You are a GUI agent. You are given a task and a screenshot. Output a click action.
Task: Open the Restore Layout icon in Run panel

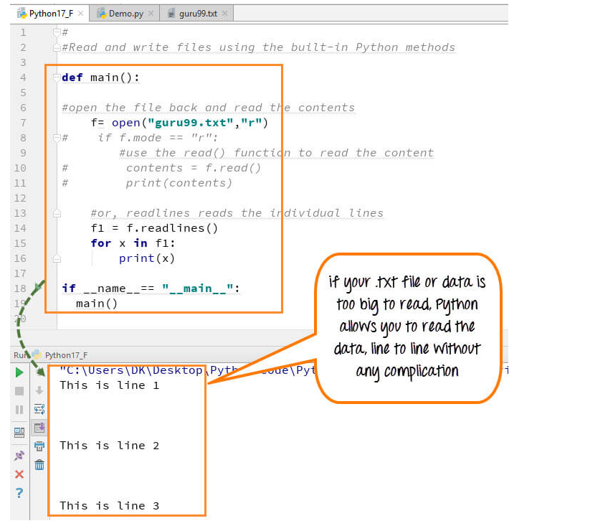coord(19,432)
